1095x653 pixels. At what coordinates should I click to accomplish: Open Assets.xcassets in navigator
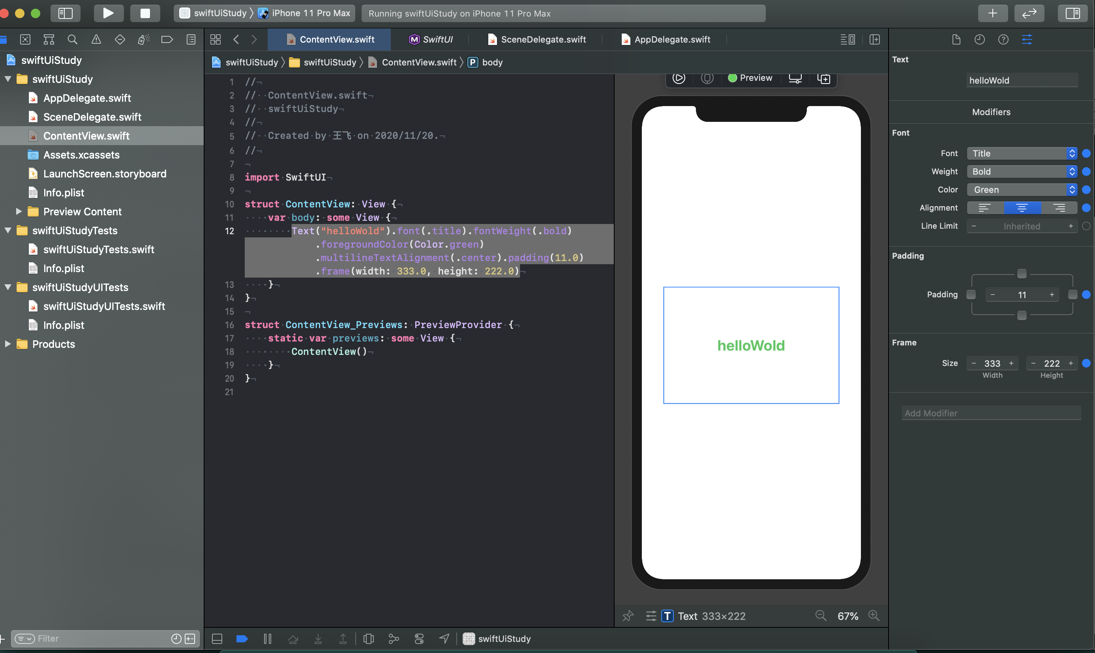[x=81, y=155]
